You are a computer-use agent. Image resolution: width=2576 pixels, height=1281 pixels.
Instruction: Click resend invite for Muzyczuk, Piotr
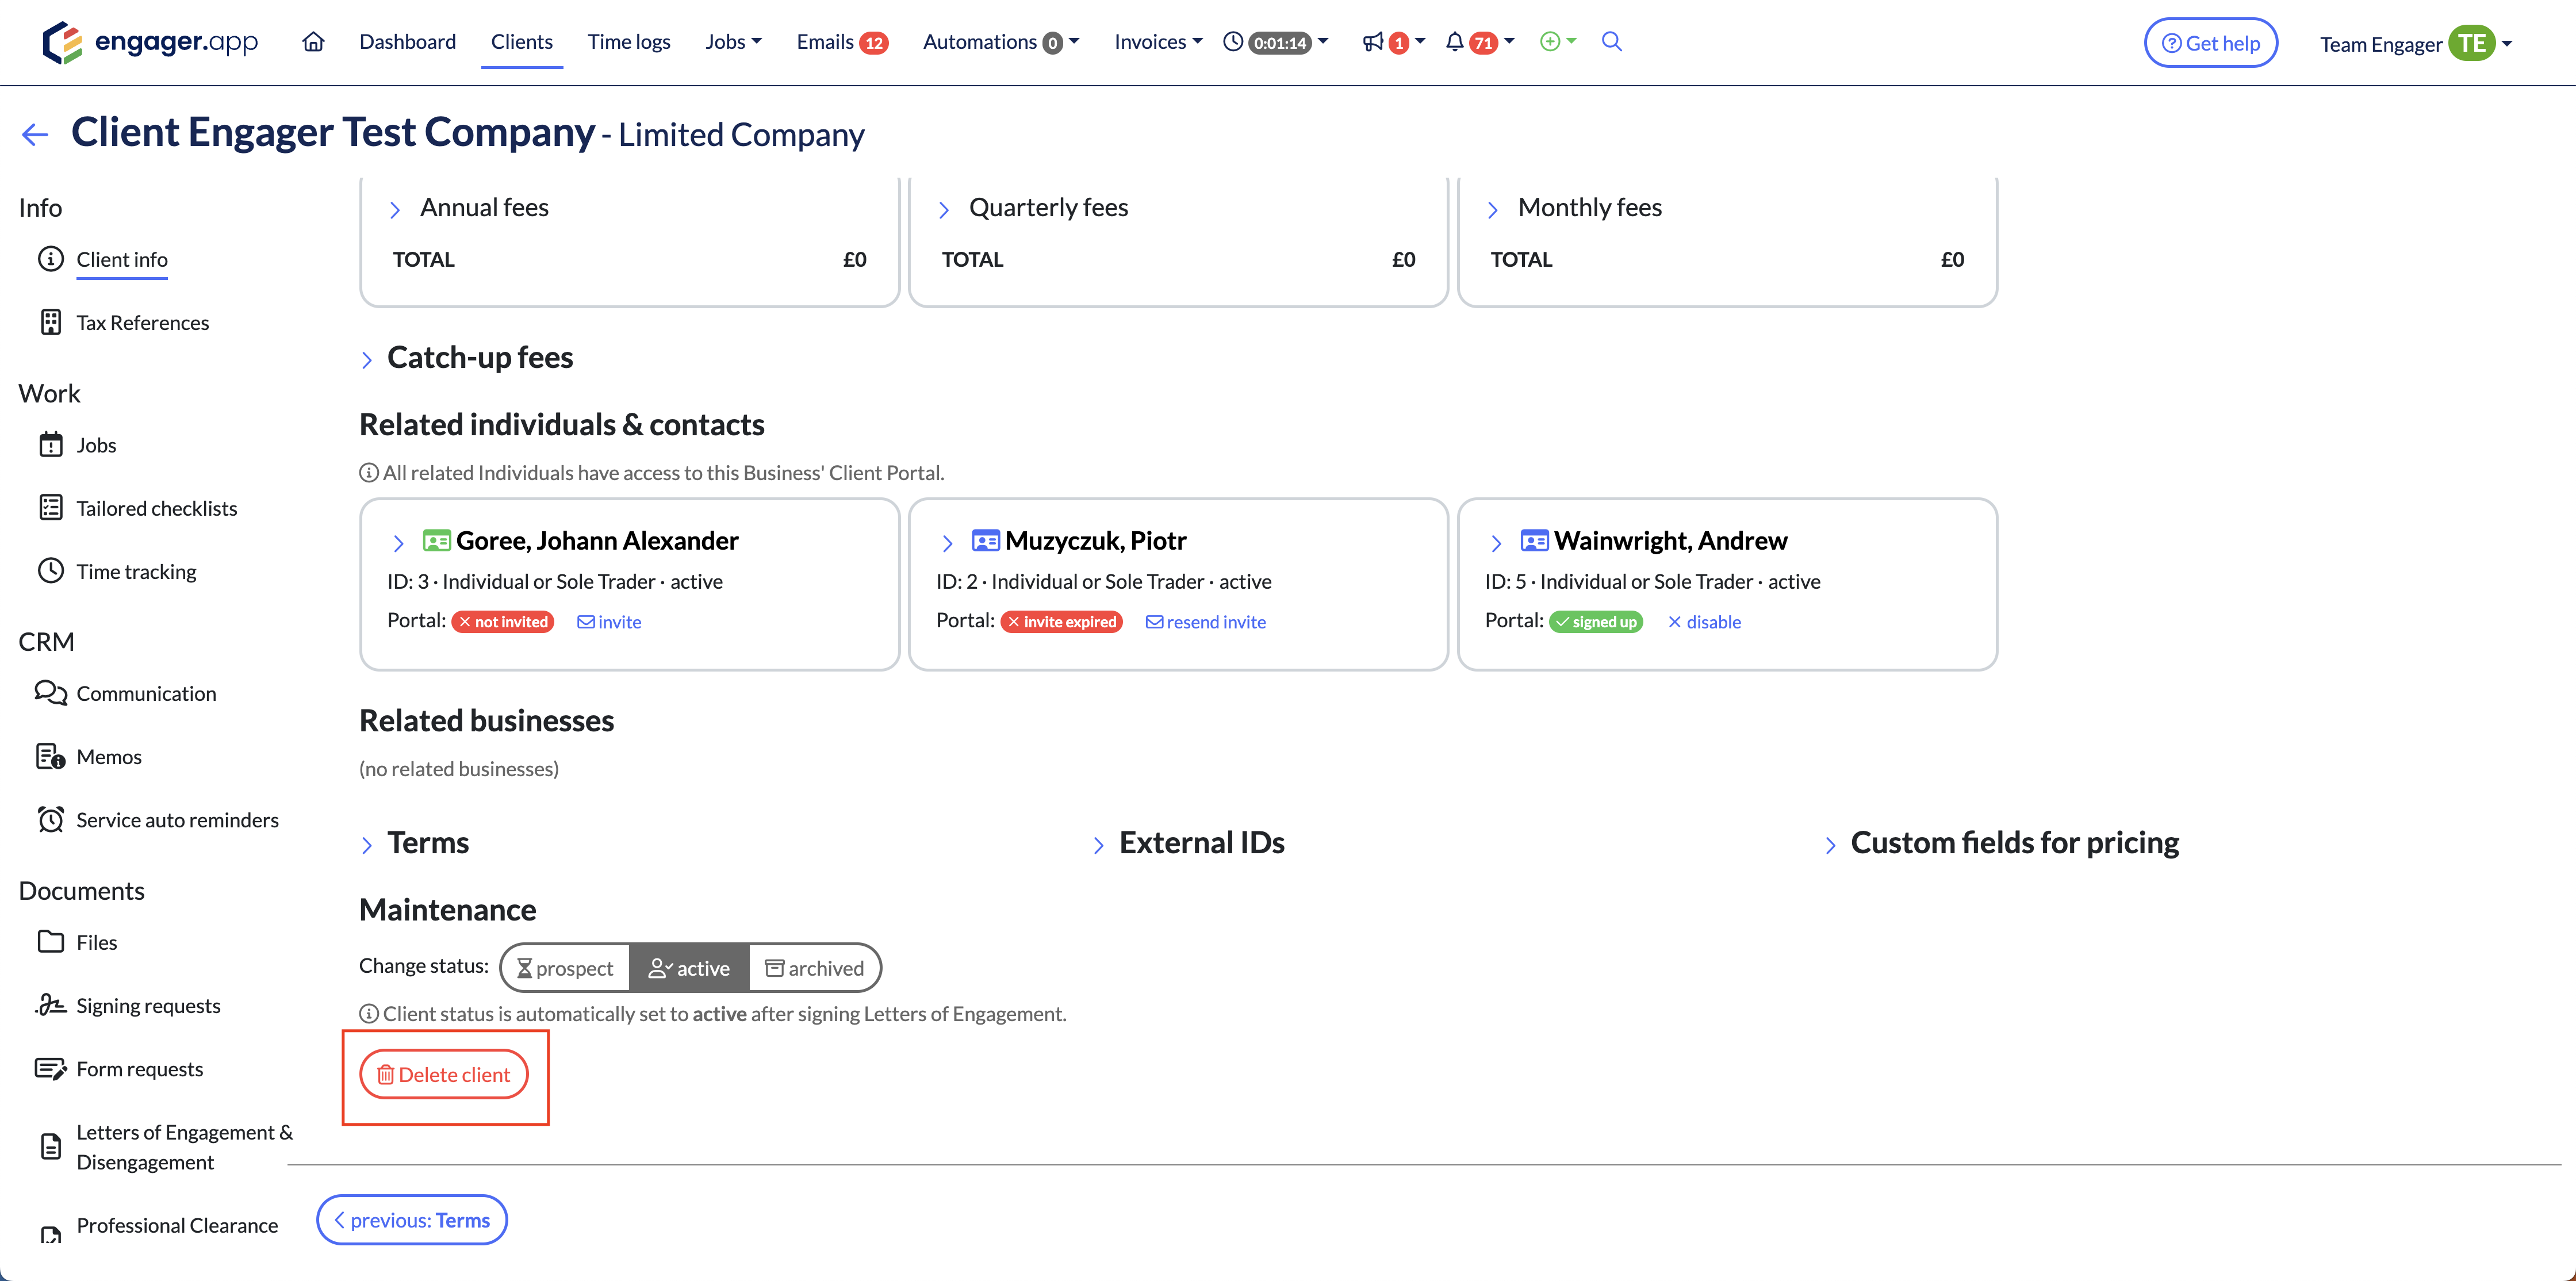click(x=1205, y=622)
